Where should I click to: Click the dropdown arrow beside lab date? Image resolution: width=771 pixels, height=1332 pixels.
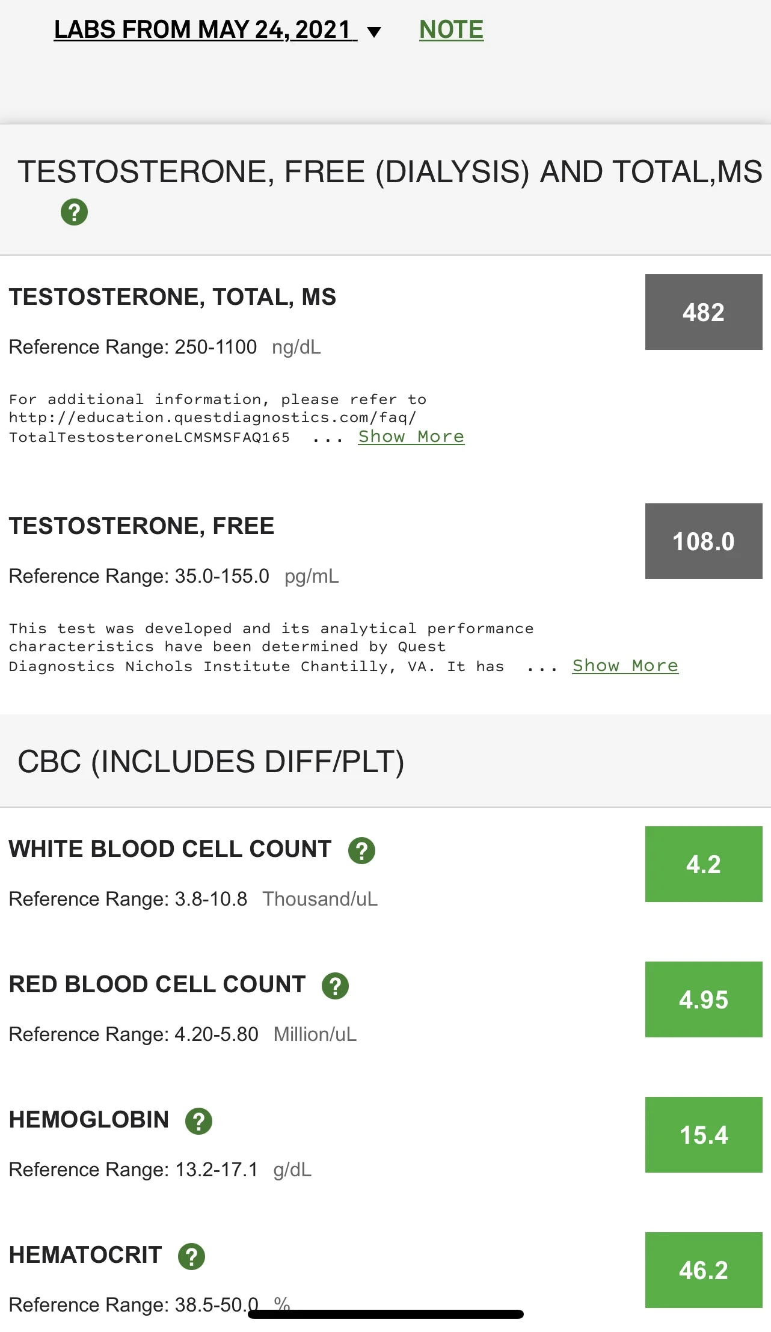click(x=374, y=32)
